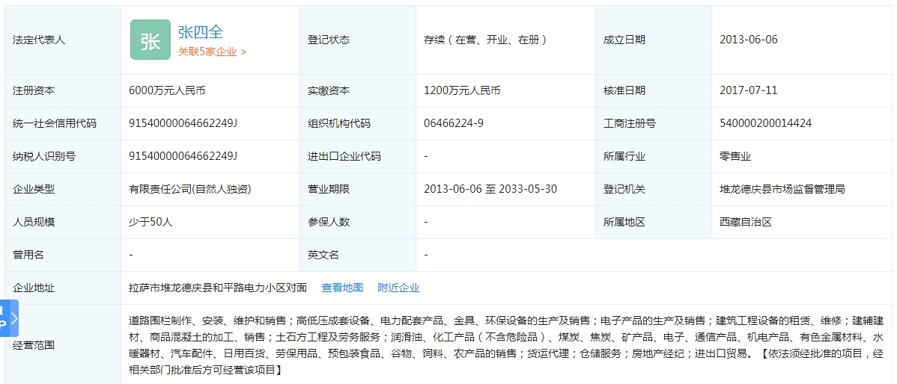Click the blue APP badge at left edge

(x=3, y=319)
